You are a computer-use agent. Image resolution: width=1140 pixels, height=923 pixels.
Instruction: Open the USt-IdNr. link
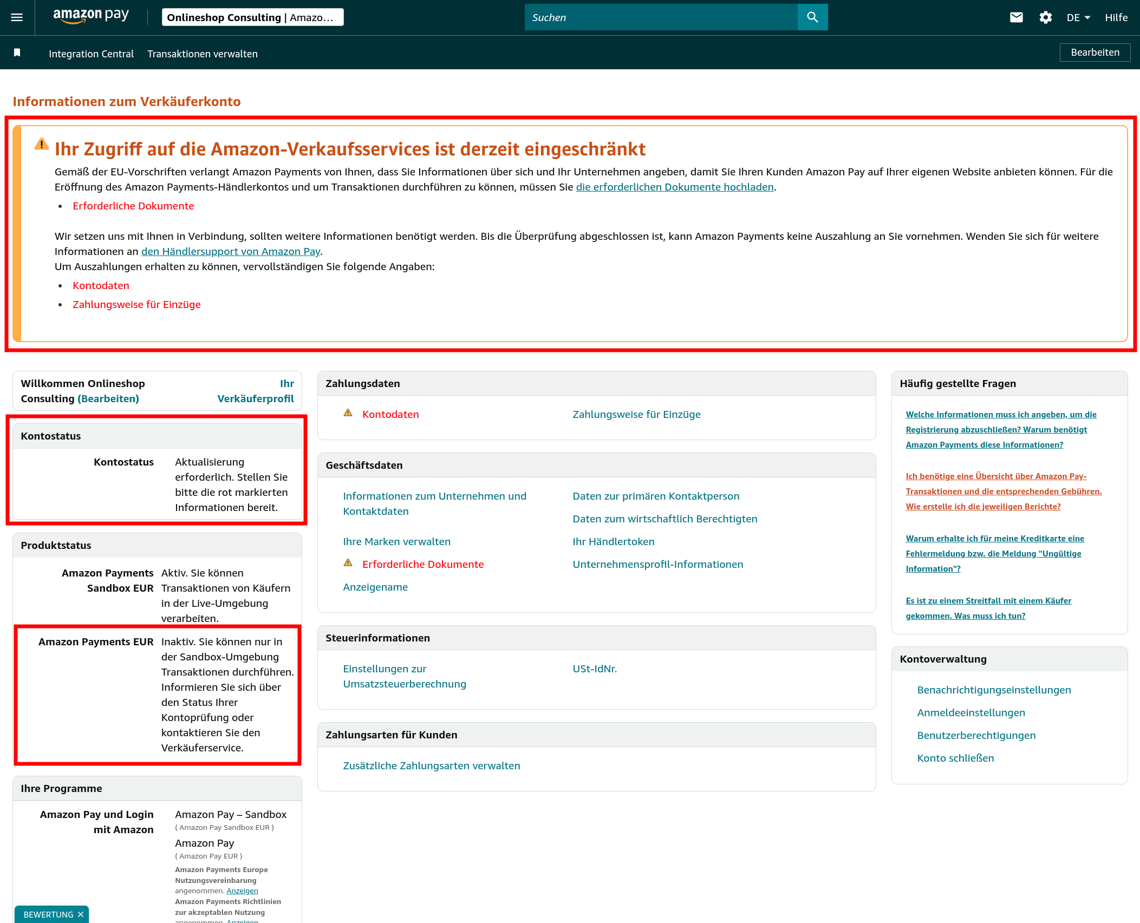(595, 669)
